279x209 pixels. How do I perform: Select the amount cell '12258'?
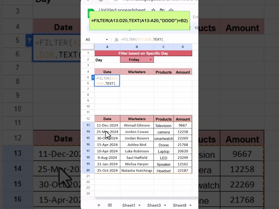pyautogui.click(x=183, y=131)
